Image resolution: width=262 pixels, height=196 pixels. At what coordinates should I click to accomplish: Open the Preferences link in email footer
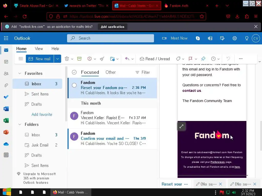pyautogui.click(x=217, y=162)
